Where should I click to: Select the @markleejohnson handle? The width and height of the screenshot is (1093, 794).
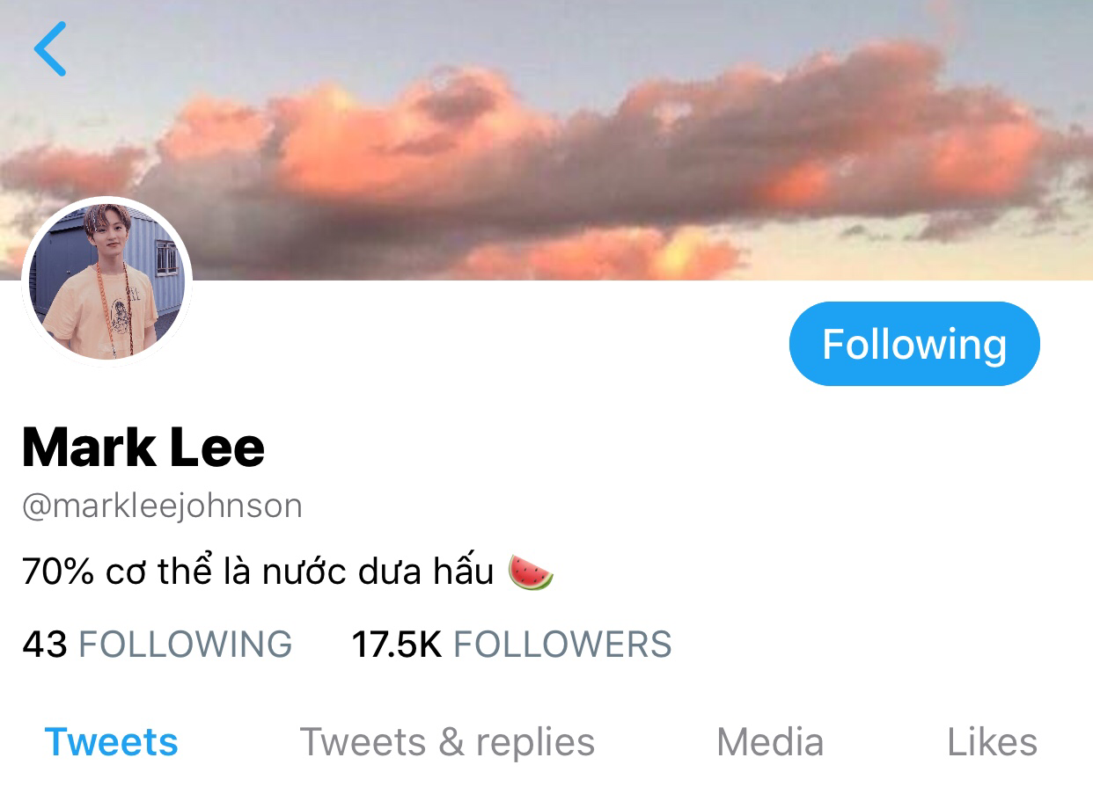click(162, 506)
